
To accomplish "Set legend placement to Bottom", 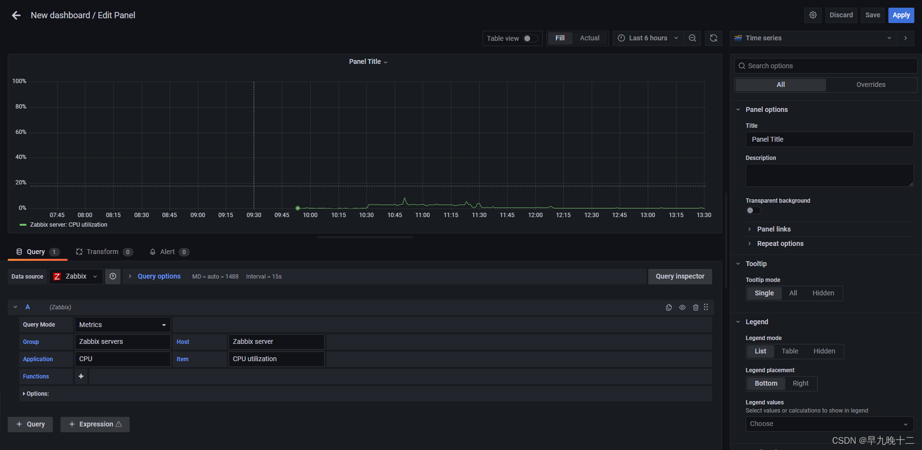I will [x=766, y=383].
